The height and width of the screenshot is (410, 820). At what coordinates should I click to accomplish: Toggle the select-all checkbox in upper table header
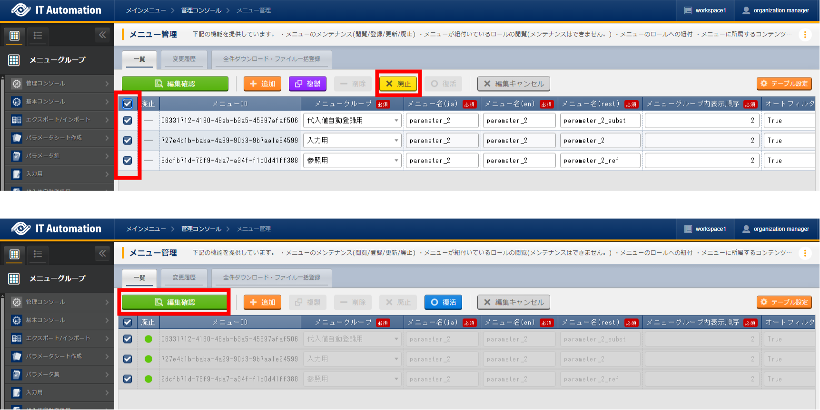[x=128, y=104]
